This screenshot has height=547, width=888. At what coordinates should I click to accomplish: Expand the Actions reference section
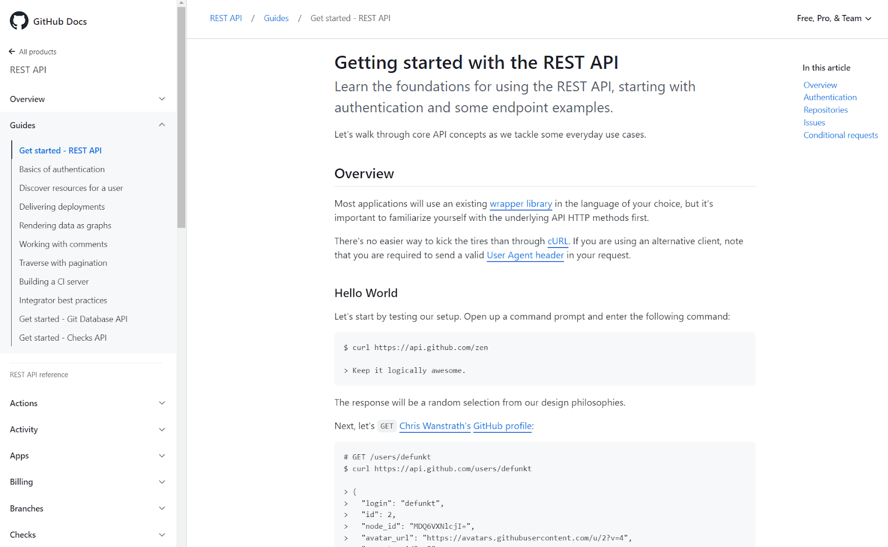162,403
